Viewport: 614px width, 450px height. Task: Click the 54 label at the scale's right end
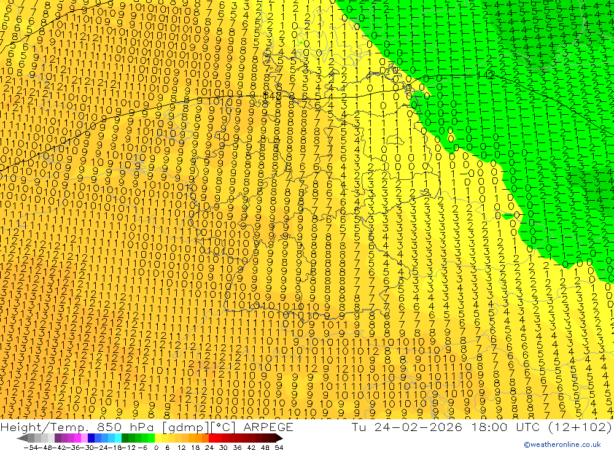[x=279, y=448]
